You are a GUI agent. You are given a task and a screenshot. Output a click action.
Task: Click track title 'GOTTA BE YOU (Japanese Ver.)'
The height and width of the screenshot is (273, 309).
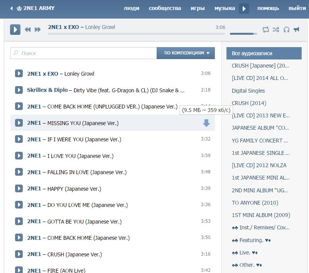[x=84, y=222]
